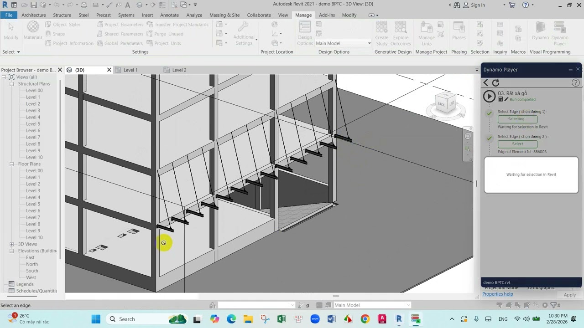The height and width of the screenshot is (328, 584).
Task: Expand the 3D Views node
Action: click(x=11, y=244)
